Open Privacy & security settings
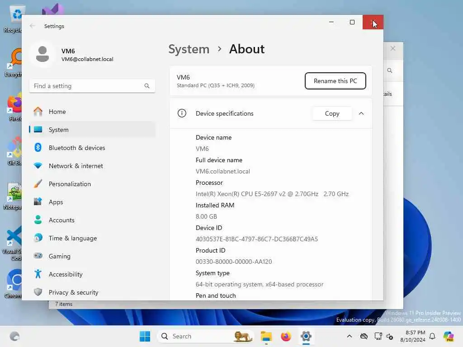The image size is (463, 347). [x=92, y=292]
